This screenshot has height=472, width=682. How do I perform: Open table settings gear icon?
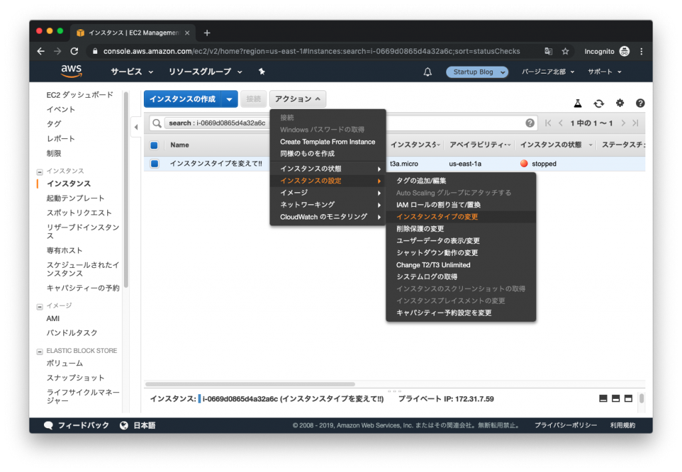click(620, 103)
